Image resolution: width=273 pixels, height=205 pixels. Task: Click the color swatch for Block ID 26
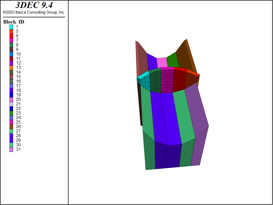(x=11, y=127)
